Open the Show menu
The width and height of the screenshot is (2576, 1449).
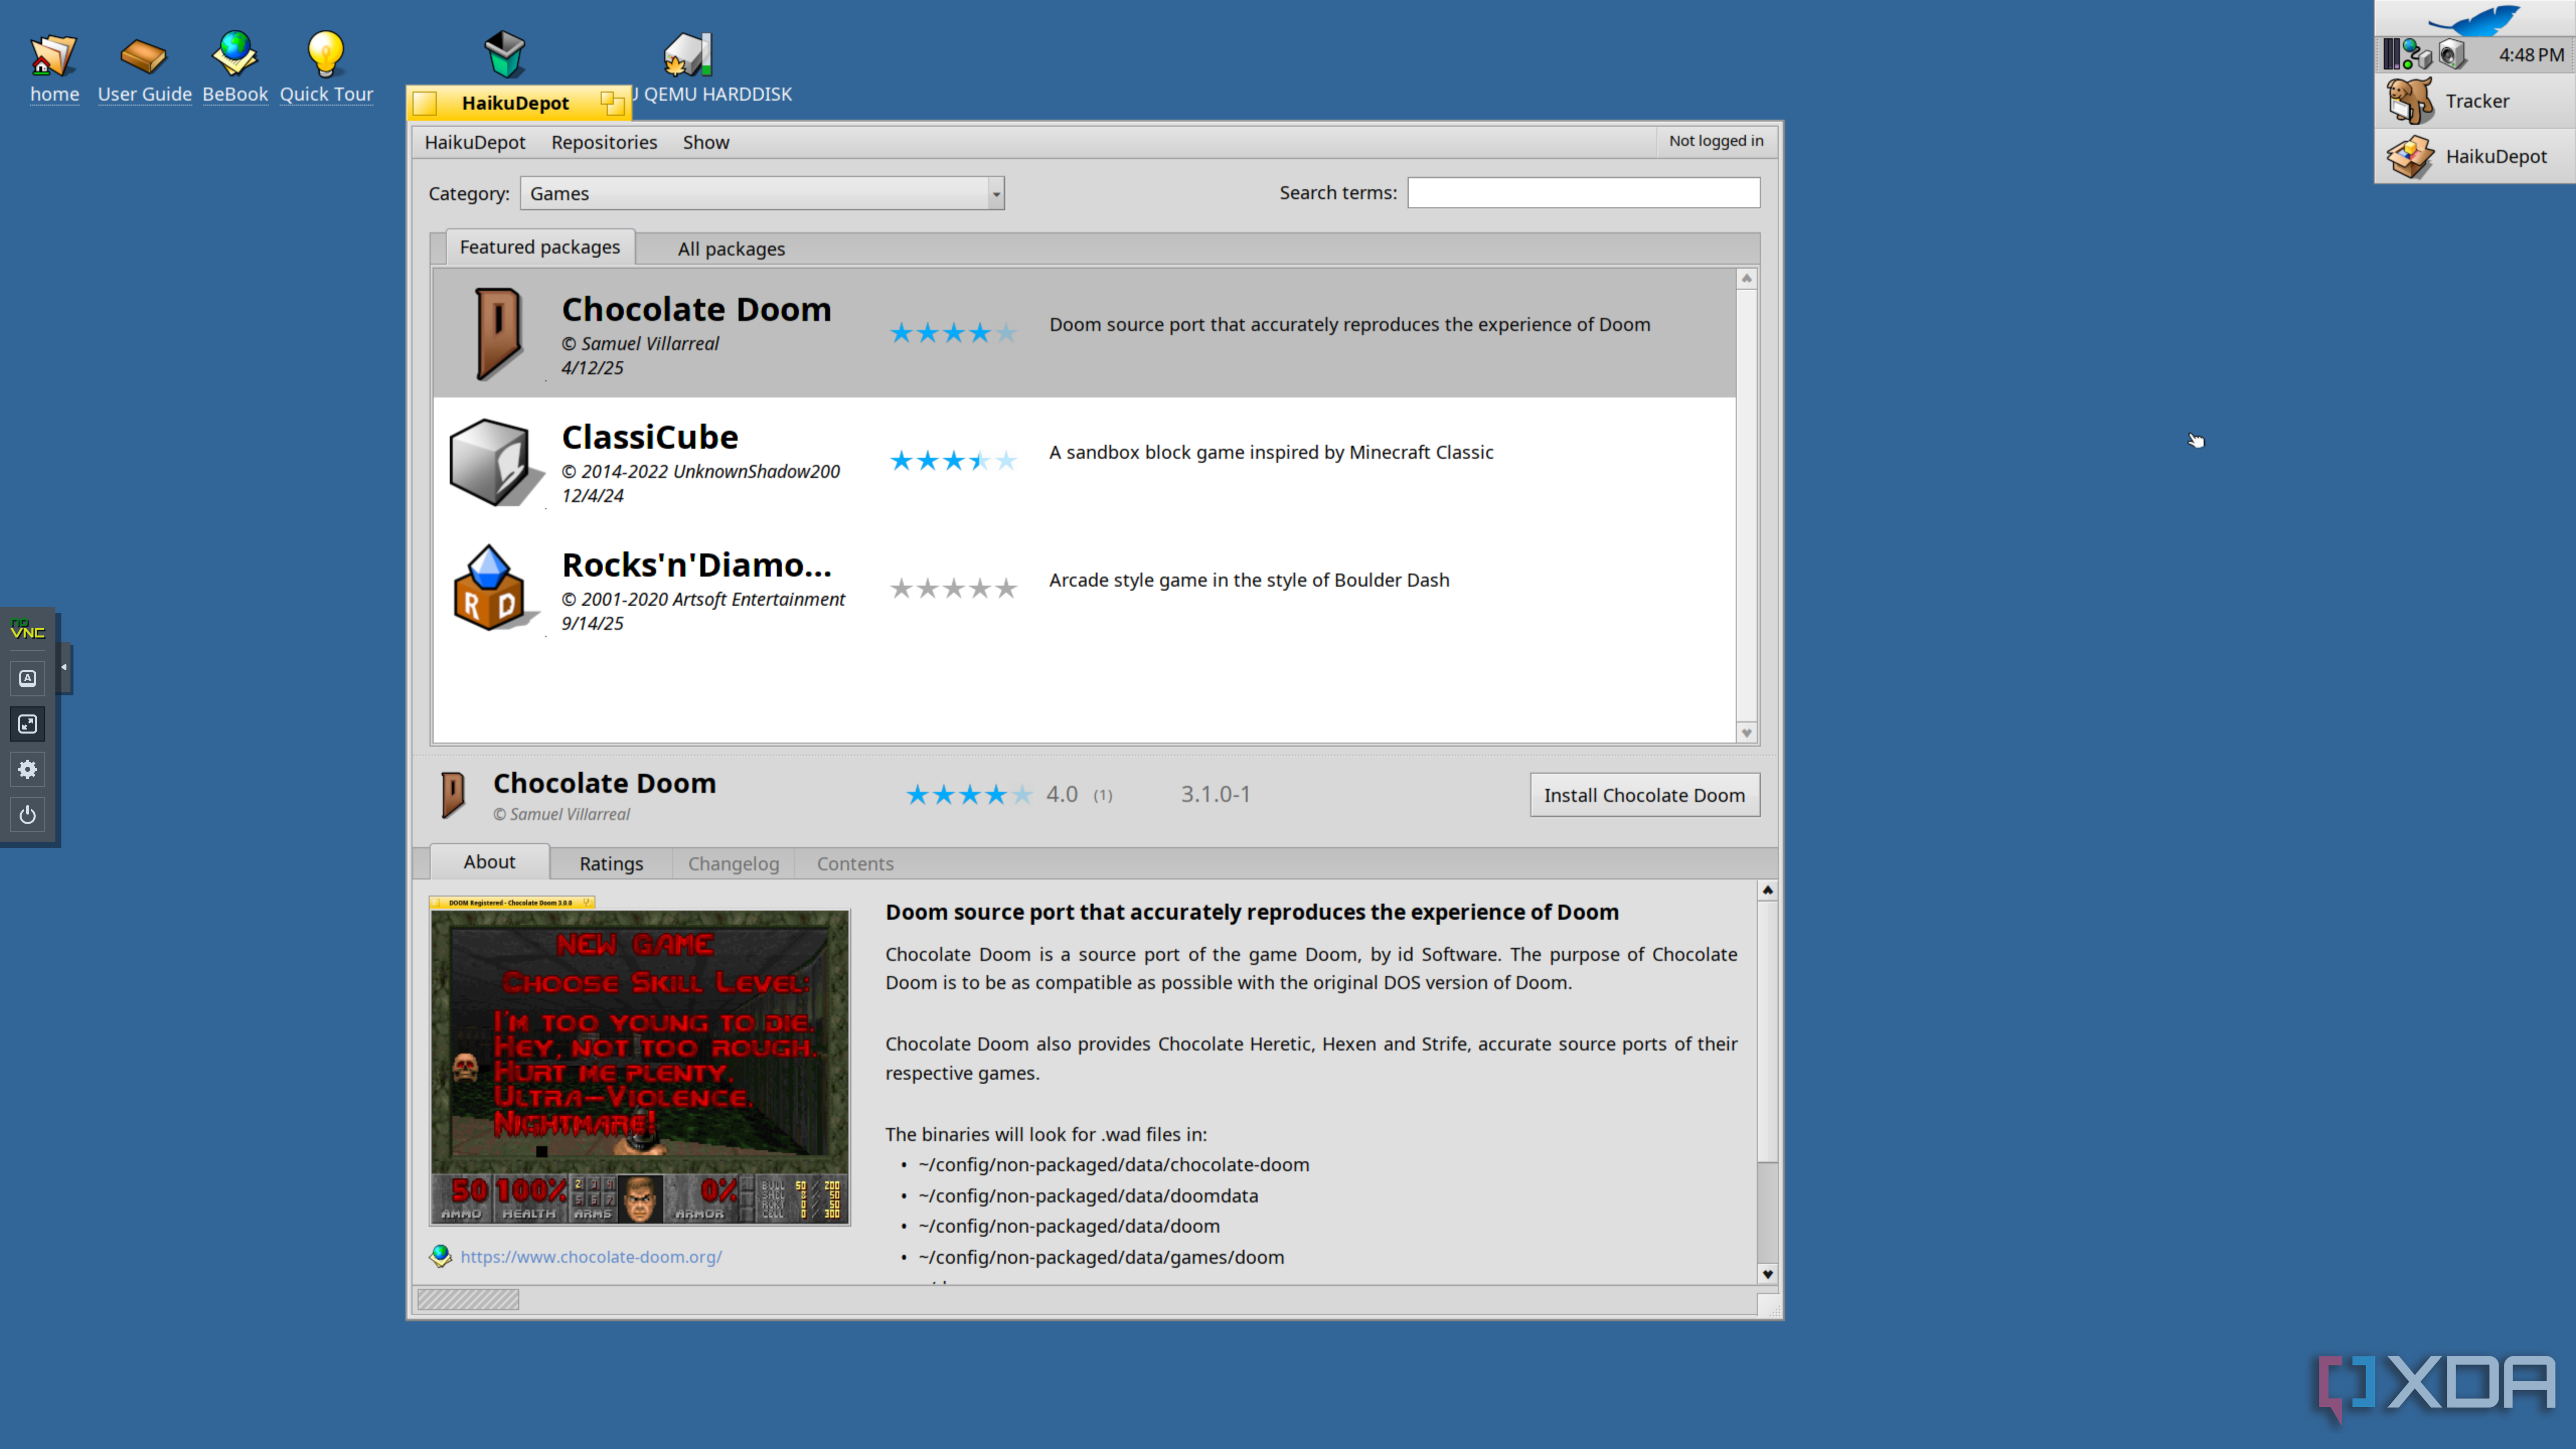point(706,142)
